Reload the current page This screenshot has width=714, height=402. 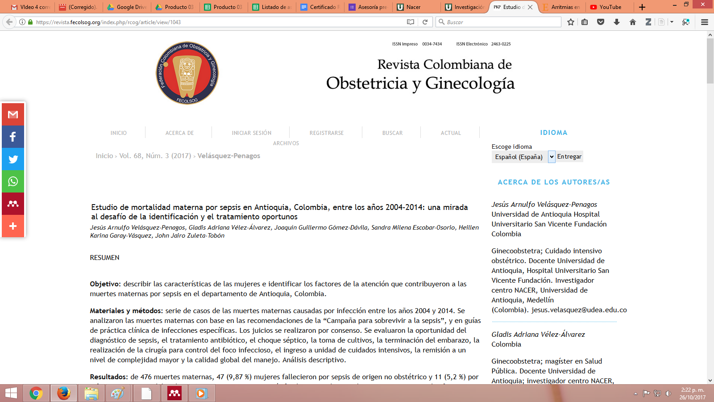[425, 22]
